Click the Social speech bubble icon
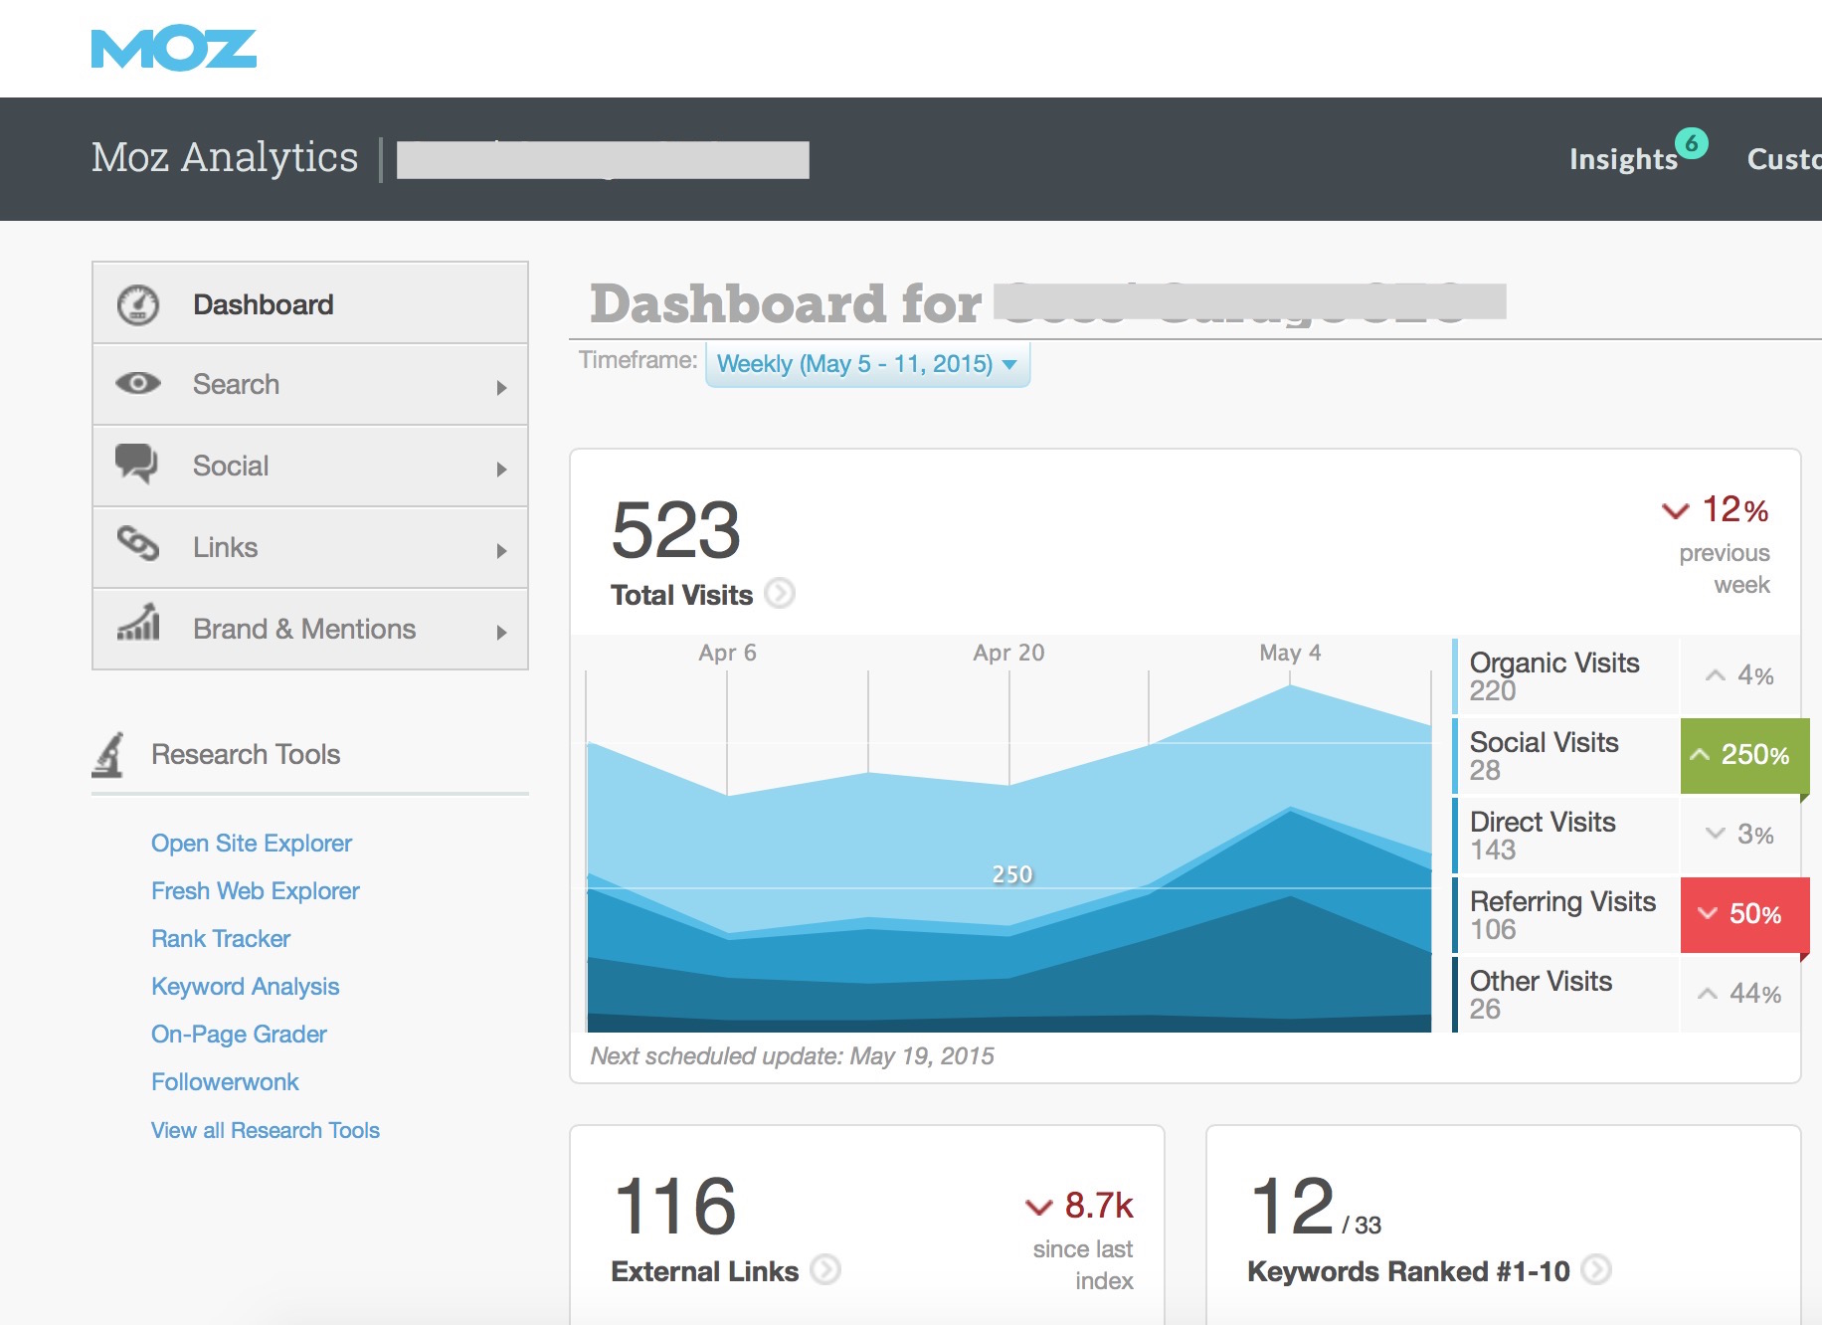Viewport: 1822px width, 1325px height. point(137,464)
